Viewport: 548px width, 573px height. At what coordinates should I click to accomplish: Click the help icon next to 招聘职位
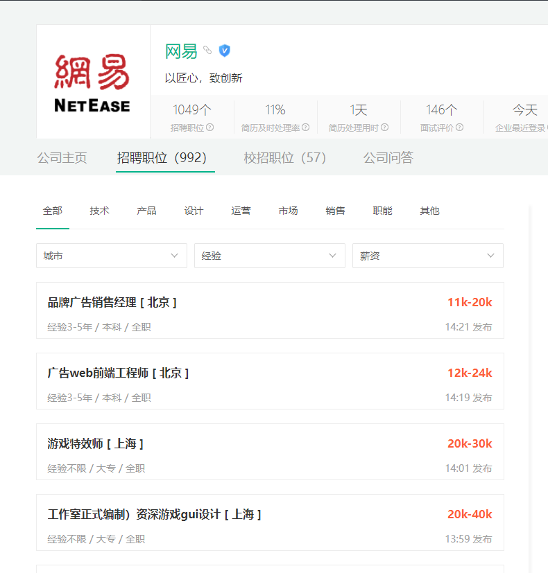pyautogui.click(x=210, y=127)
